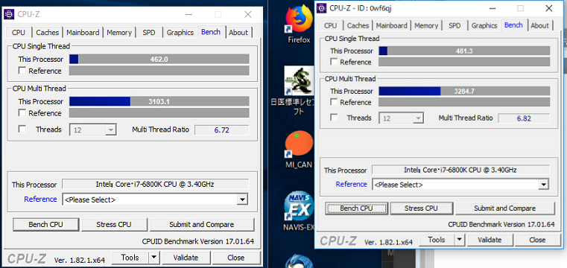Click Bench CPU button in left window
This screenshot has width=567, height=268.
click(46, 225)
